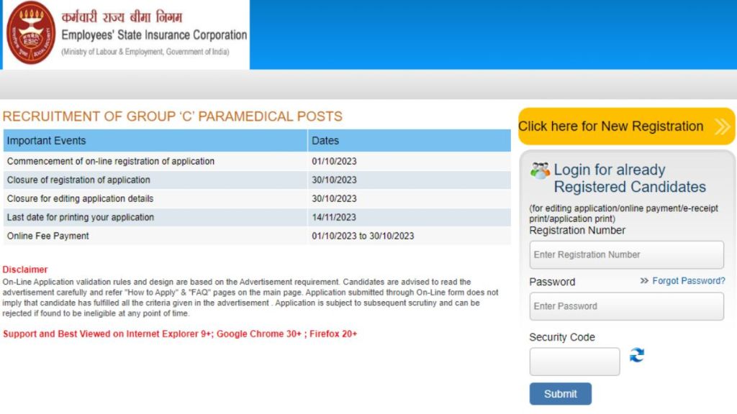Image resolution: width=737 pixels, height=414 pixels.
Task: Select the Online Fee Payment row label
Action: (x=48, y=236)
